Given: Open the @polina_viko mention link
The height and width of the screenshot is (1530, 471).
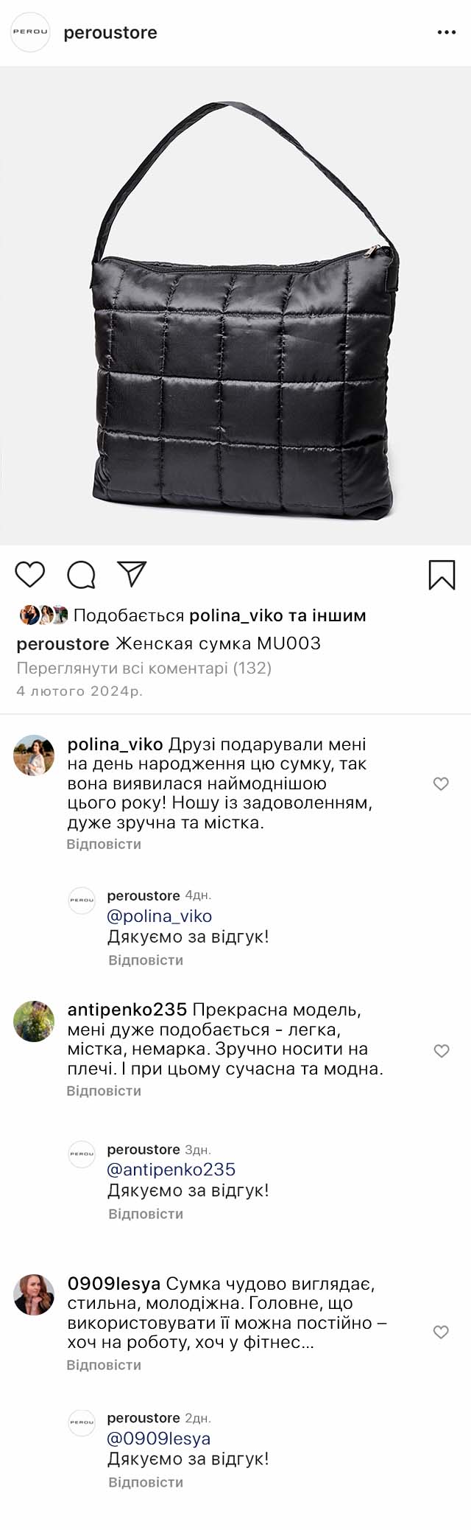Looking at the screenshot, I should tap(160, 916).
